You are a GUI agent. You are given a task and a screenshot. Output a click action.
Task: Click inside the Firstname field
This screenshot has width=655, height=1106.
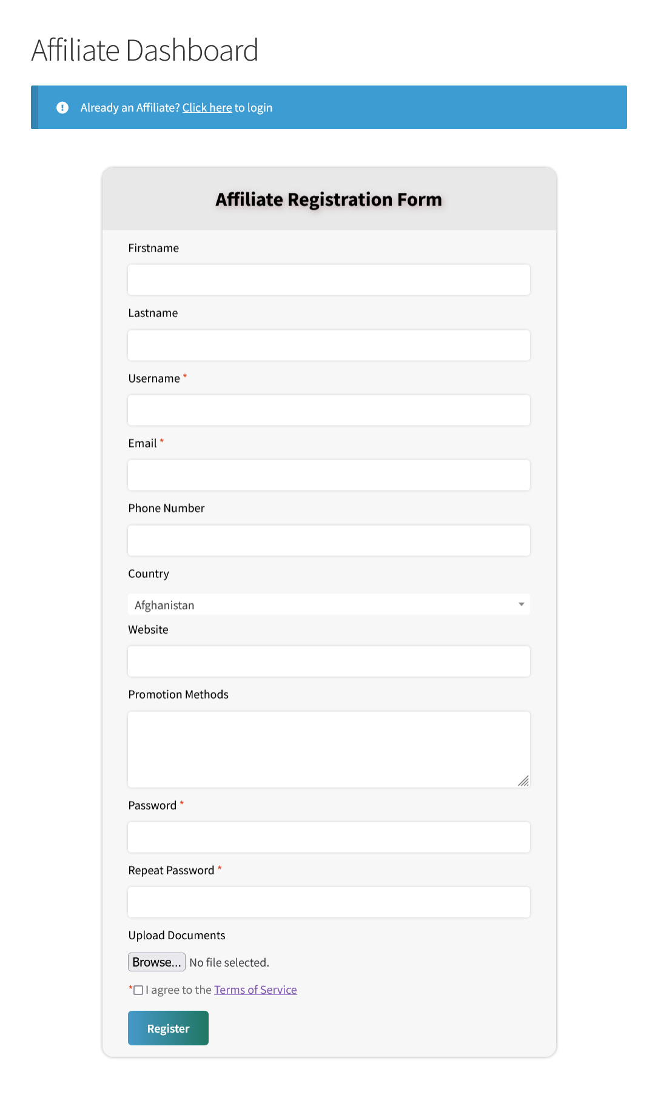[328, 280]
